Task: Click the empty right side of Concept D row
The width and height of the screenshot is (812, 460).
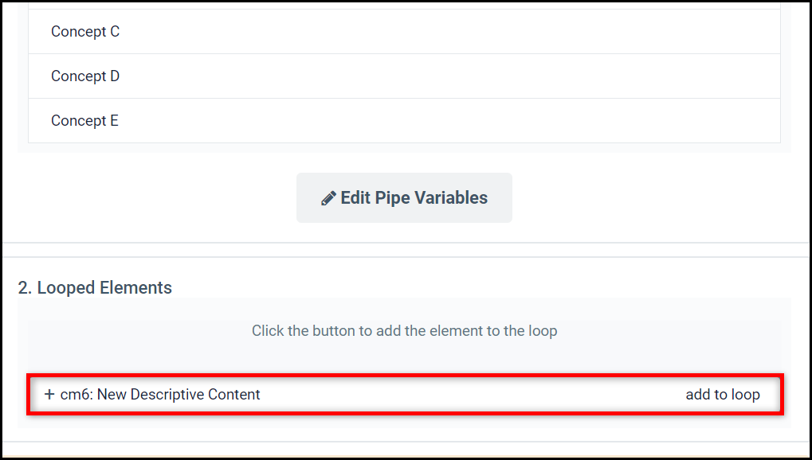Action: pyautogui.click(x=570, y=76)
